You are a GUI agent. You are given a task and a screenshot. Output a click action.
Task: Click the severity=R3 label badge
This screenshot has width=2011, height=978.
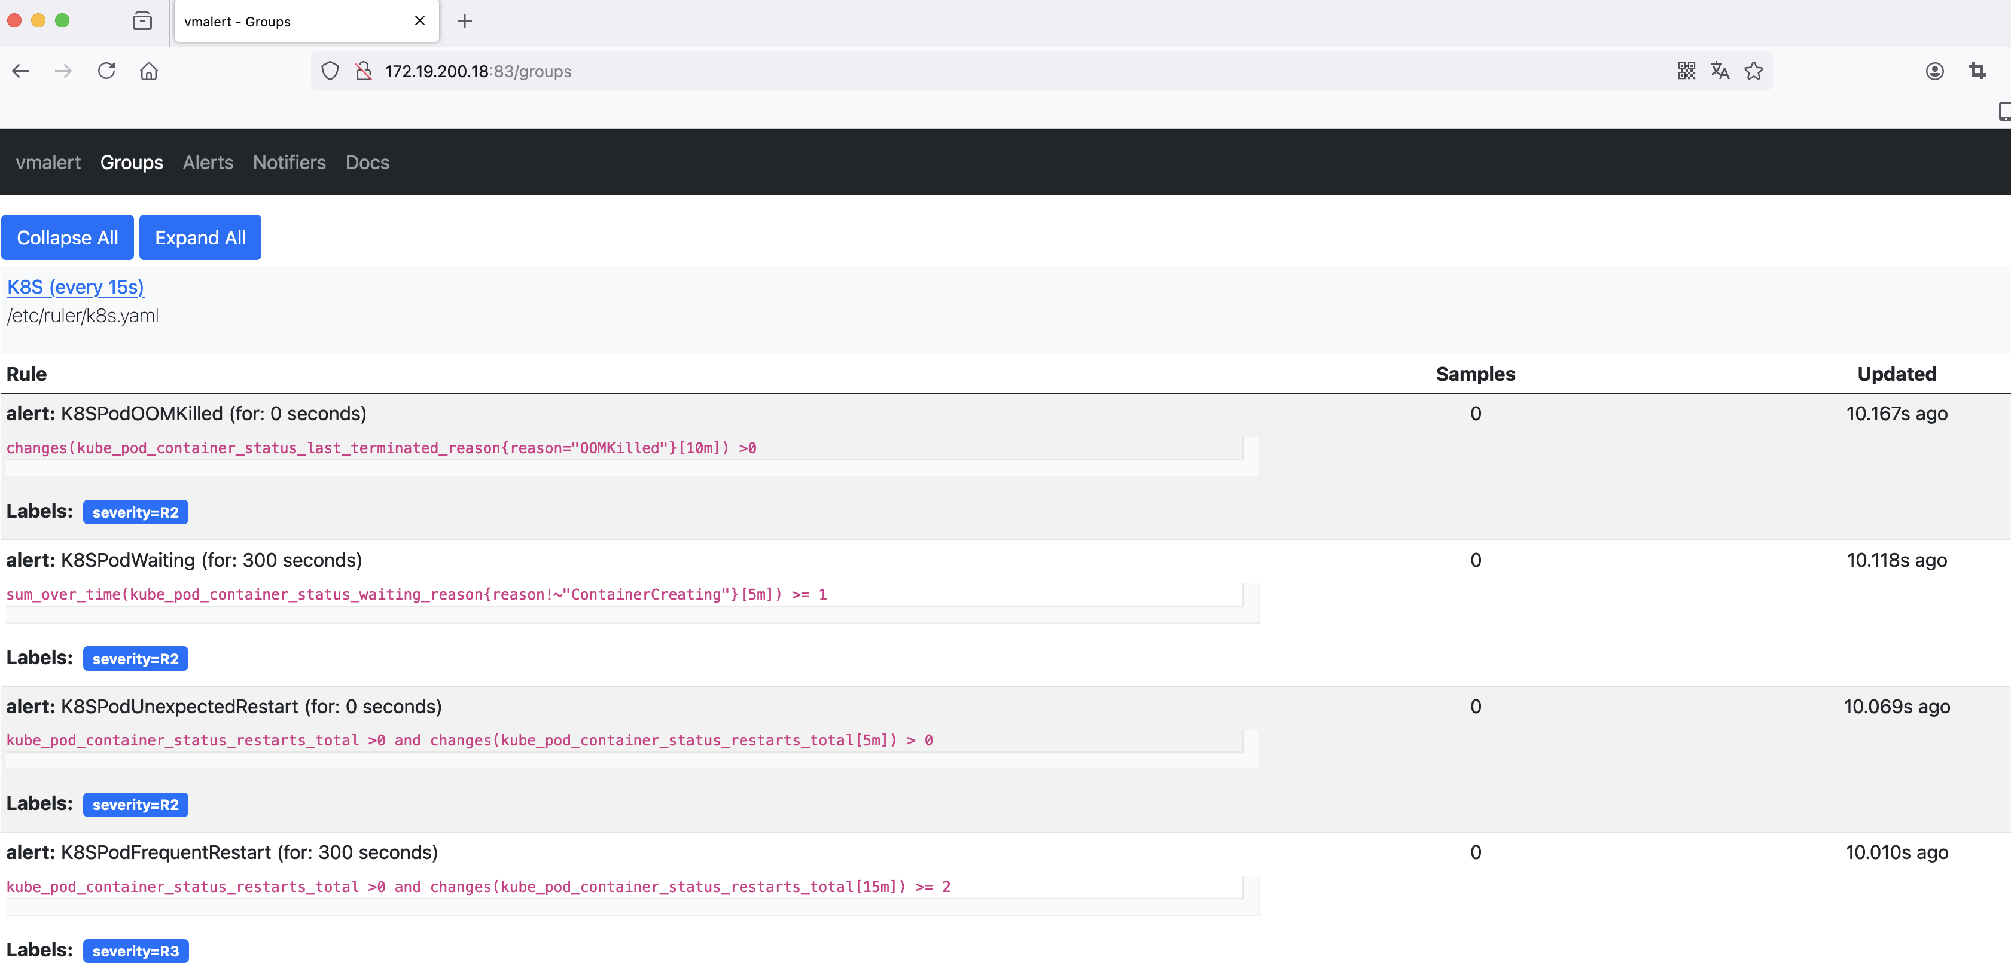[x=135, y=951]
